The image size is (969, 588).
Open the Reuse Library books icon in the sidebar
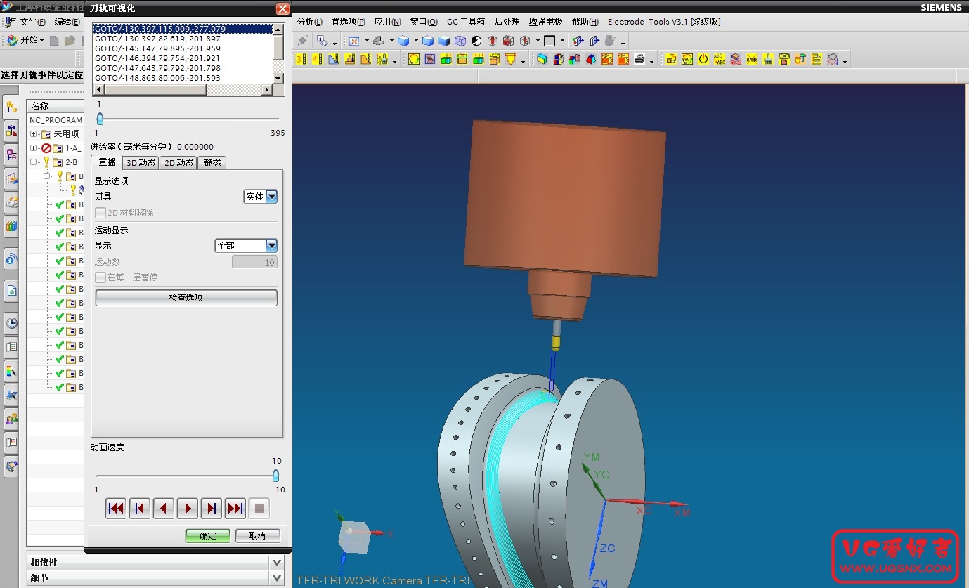[x=11, y=226]
